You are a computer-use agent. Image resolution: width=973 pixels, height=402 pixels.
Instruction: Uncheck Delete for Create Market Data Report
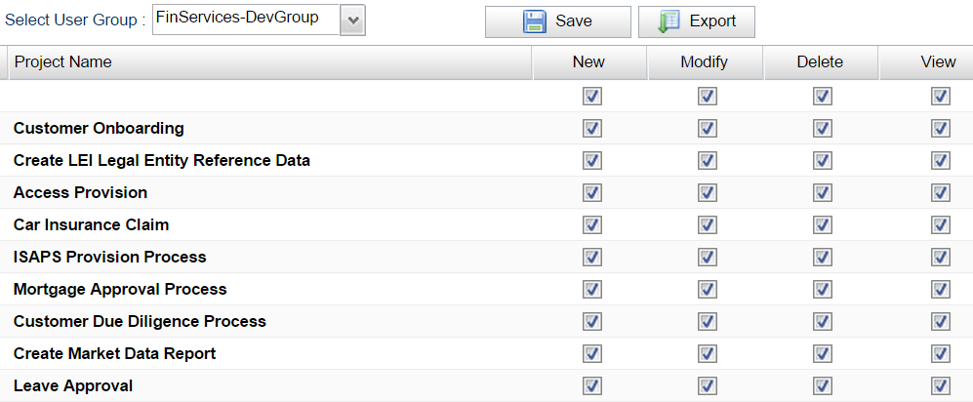pyautogui.click(x=822, y=353)
